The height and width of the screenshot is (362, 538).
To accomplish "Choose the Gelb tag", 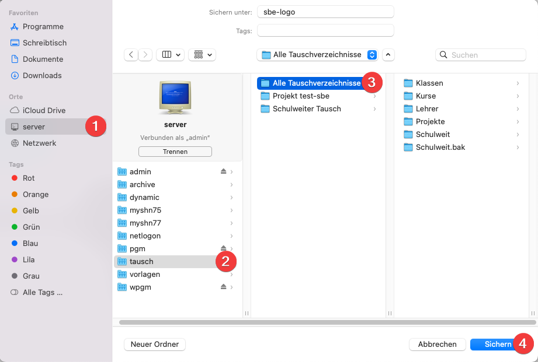I will click(25, 210).
